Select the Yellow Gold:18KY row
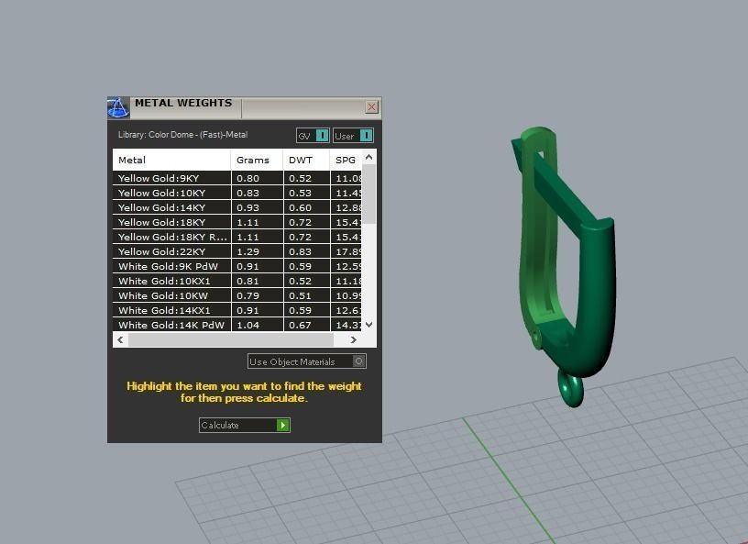This screenshot has width=748, height=544. coord(237,222)
